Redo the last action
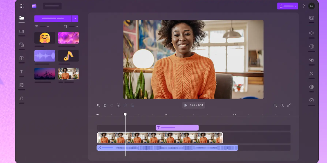Viewport: 327px width, 163px height. point(112,106)
